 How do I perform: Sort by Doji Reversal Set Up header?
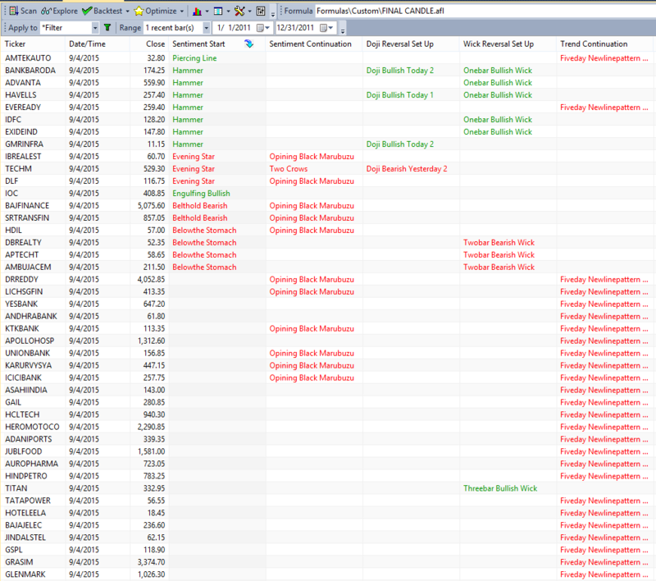coord(411,44)
